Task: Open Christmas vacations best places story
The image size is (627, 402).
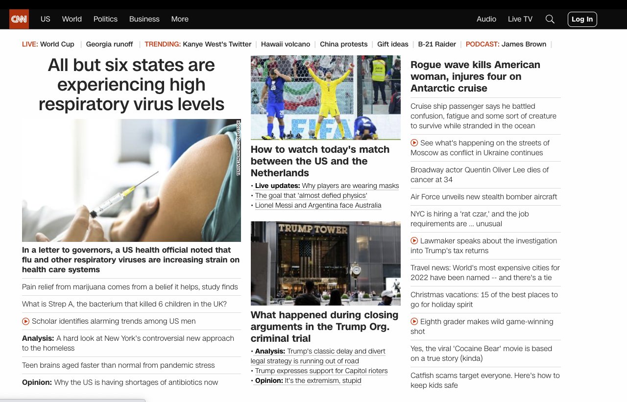Action: (x=484, y=300)
